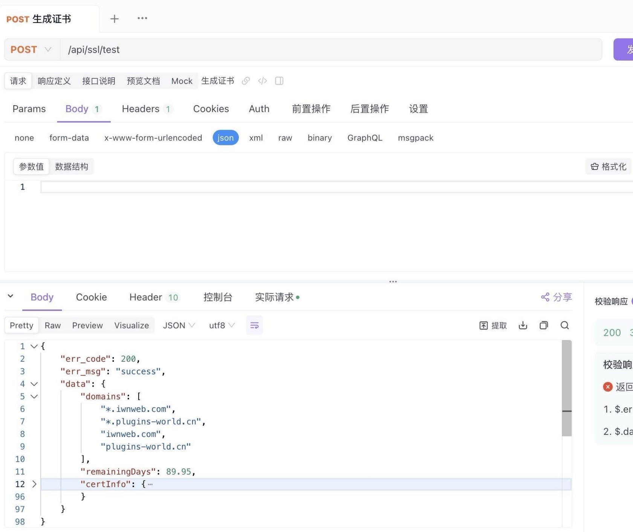The width and height of the screenshot is (633, 532).
Task: Open the response Cookie tab
Action: click(92, 297)
